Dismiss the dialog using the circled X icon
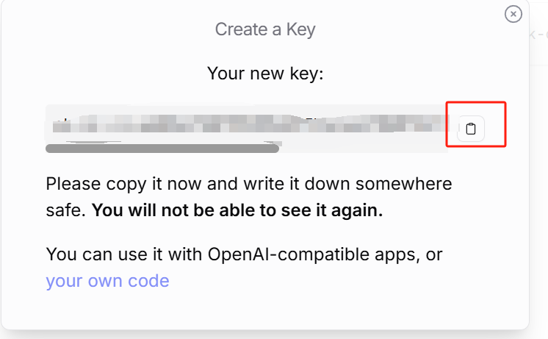The width and height of the screenshot is (548, 339). point(513,13)
